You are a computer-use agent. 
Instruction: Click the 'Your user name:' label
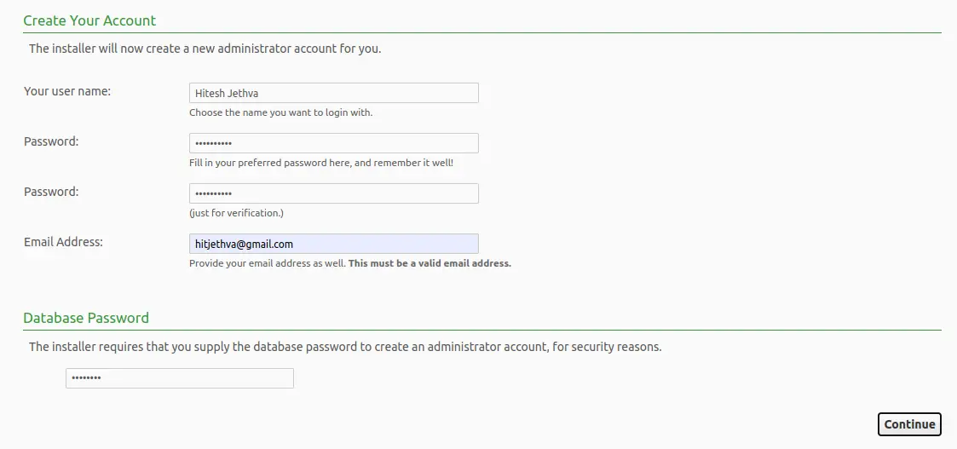click(x=67, y=91)
